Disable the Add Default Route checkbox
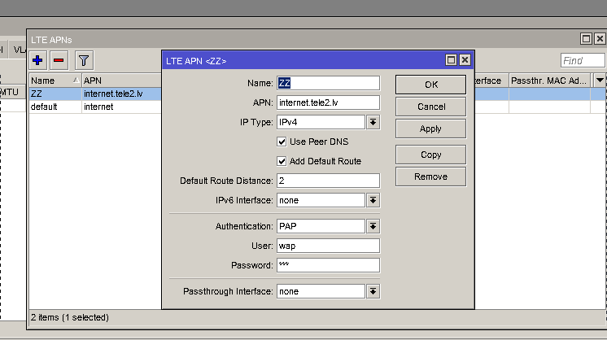This screenshot has width=607, height=340. coord(282,161)
